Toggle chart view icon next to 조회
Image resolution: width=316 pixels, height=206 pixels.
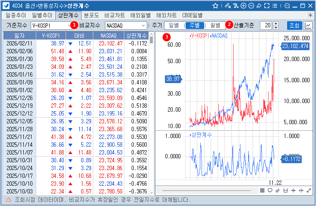(x=308, y=26)
